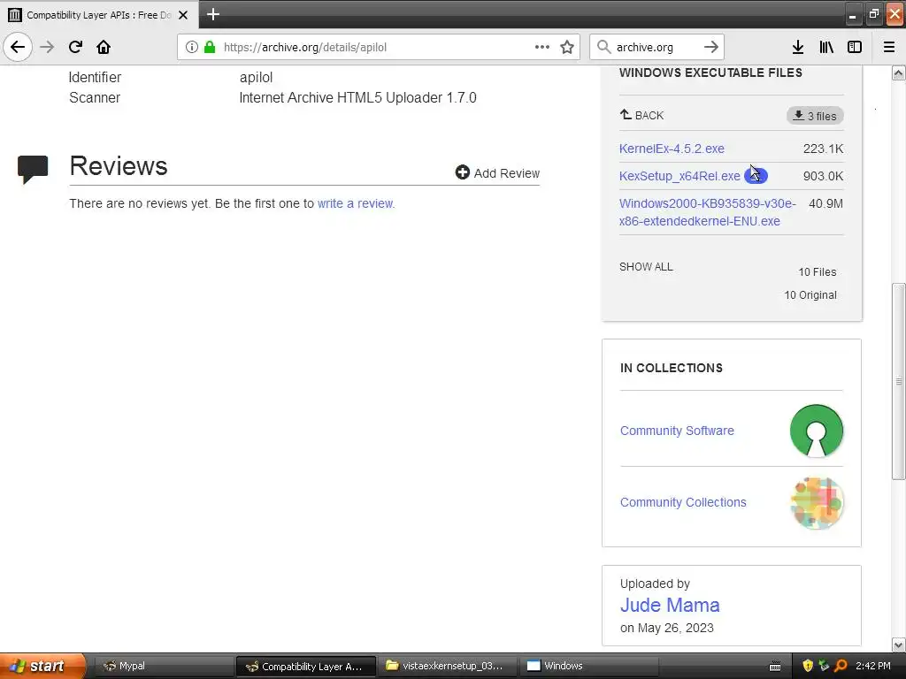
Task: Download Windows2000-KB935839 extended kernel exe
Action: click(x=707, y=212)
